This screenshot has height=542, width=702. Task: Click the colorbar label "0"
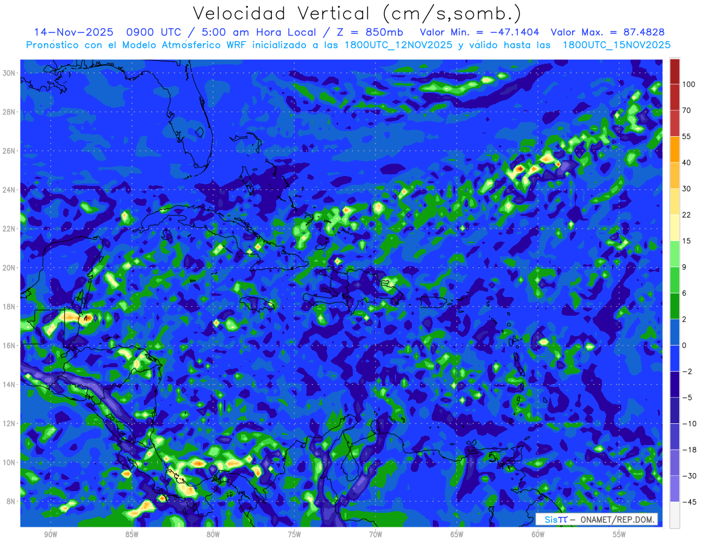(684, 346)
